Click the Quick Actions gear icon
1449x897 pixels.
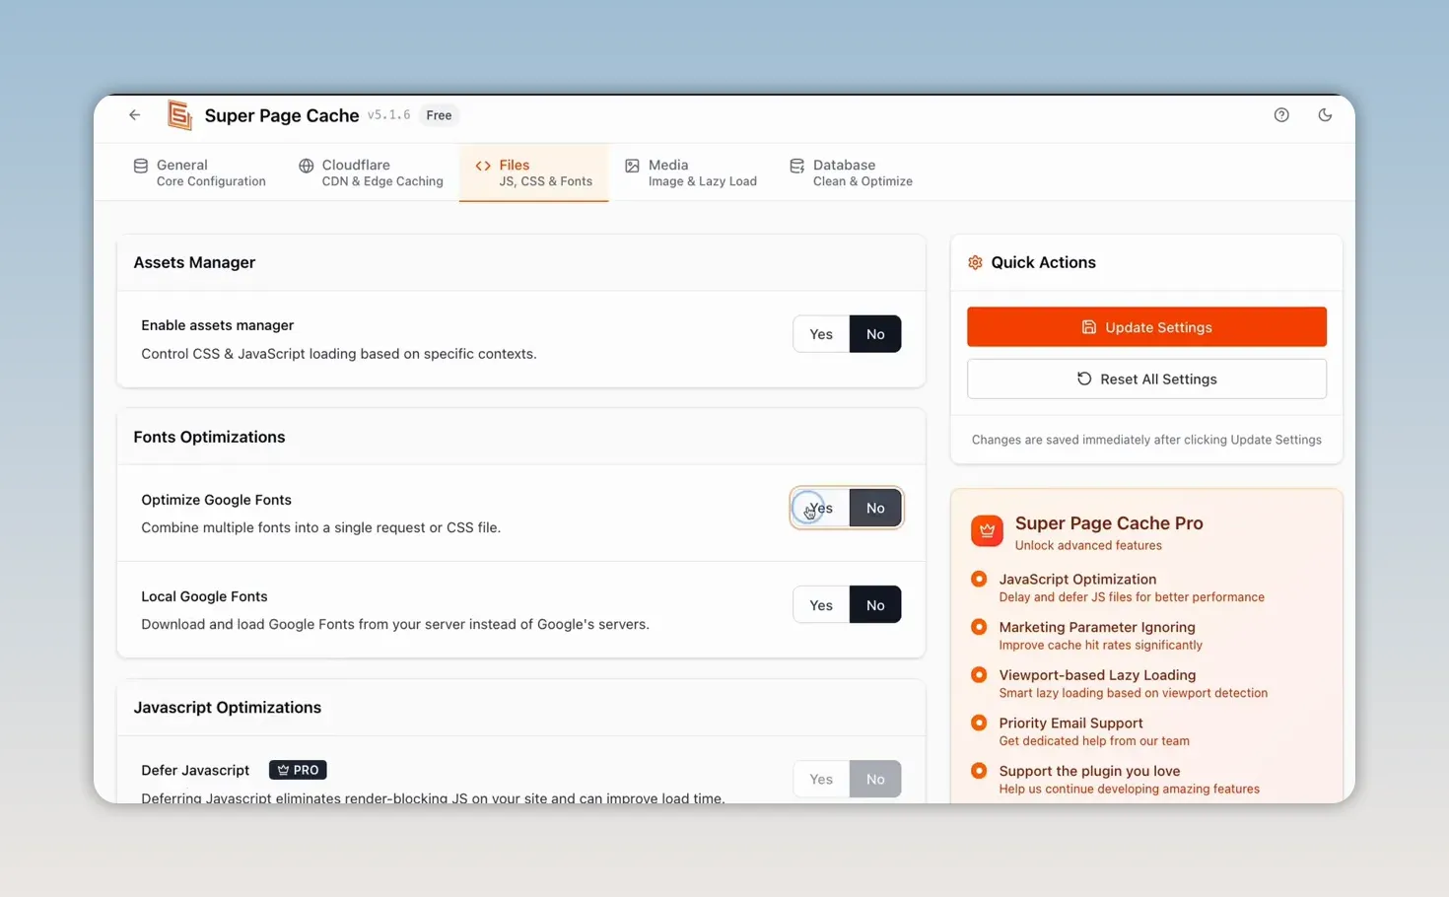click(x=975, y=262)
